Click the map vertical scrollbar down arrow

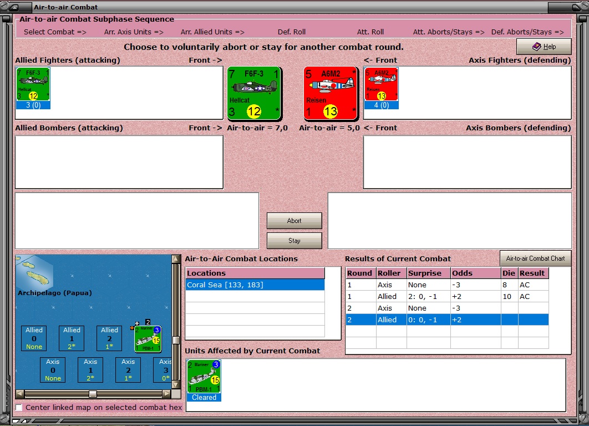point(175,385)
